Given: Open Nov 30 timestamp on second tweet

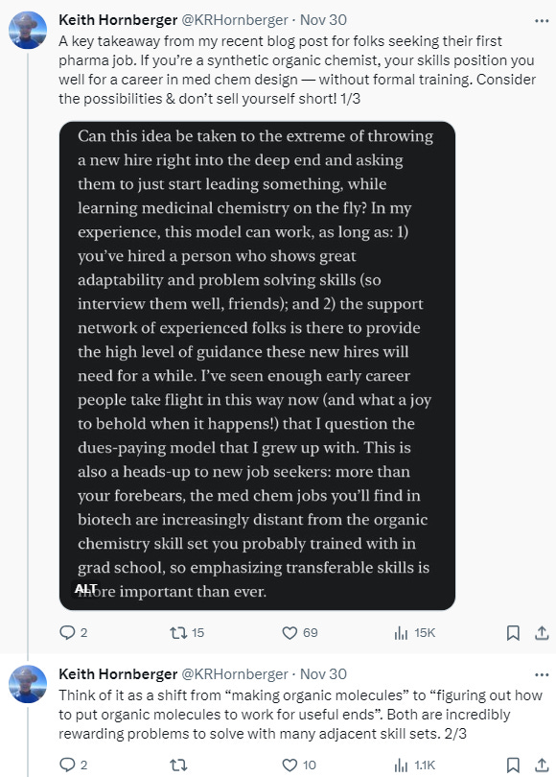Looking at the screenshot, I should (323, 674).
